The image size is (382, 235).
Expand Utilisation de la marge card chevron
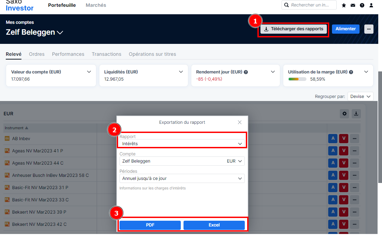coord(366,72)
